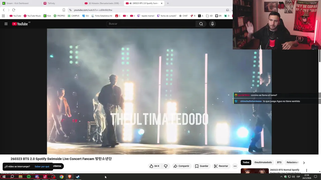Image resolution: width=321 pixels, height=180 pixels.
Task: Open the YouTube guide hamburger menu
Action: coord(6,24)
